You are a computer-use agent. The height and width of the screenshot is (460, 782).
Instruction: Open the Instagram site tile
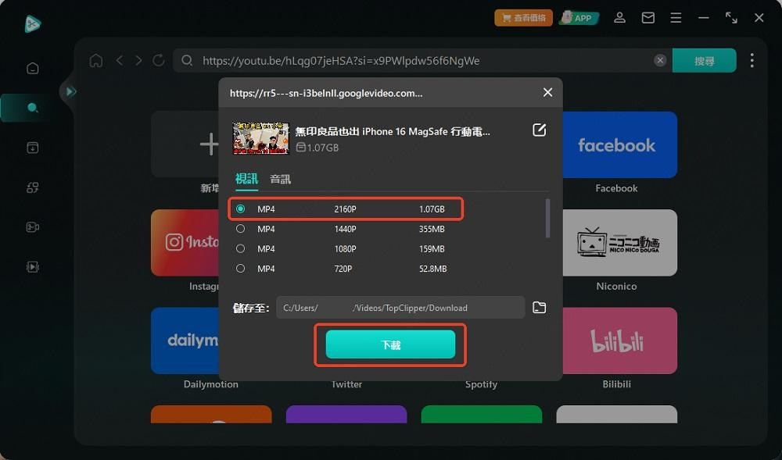pos(185,242)
